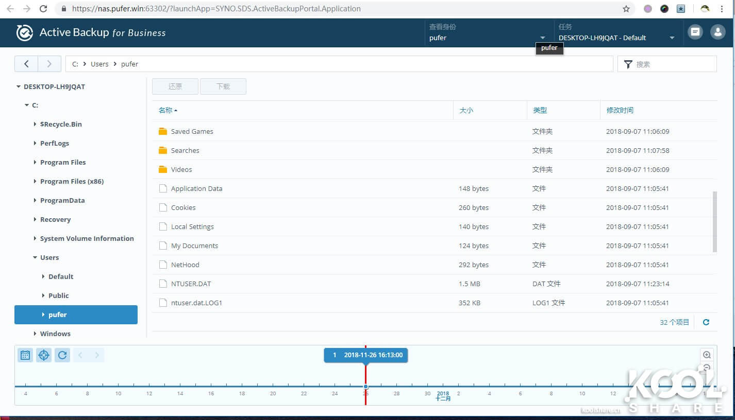Expand the Program Files tree folder
The height and width of the screenshot is (420, 735).
[x=35, y=163]
